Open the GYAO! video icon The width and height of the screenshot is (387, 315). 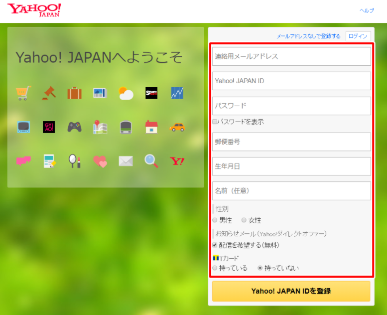(49, 127)
